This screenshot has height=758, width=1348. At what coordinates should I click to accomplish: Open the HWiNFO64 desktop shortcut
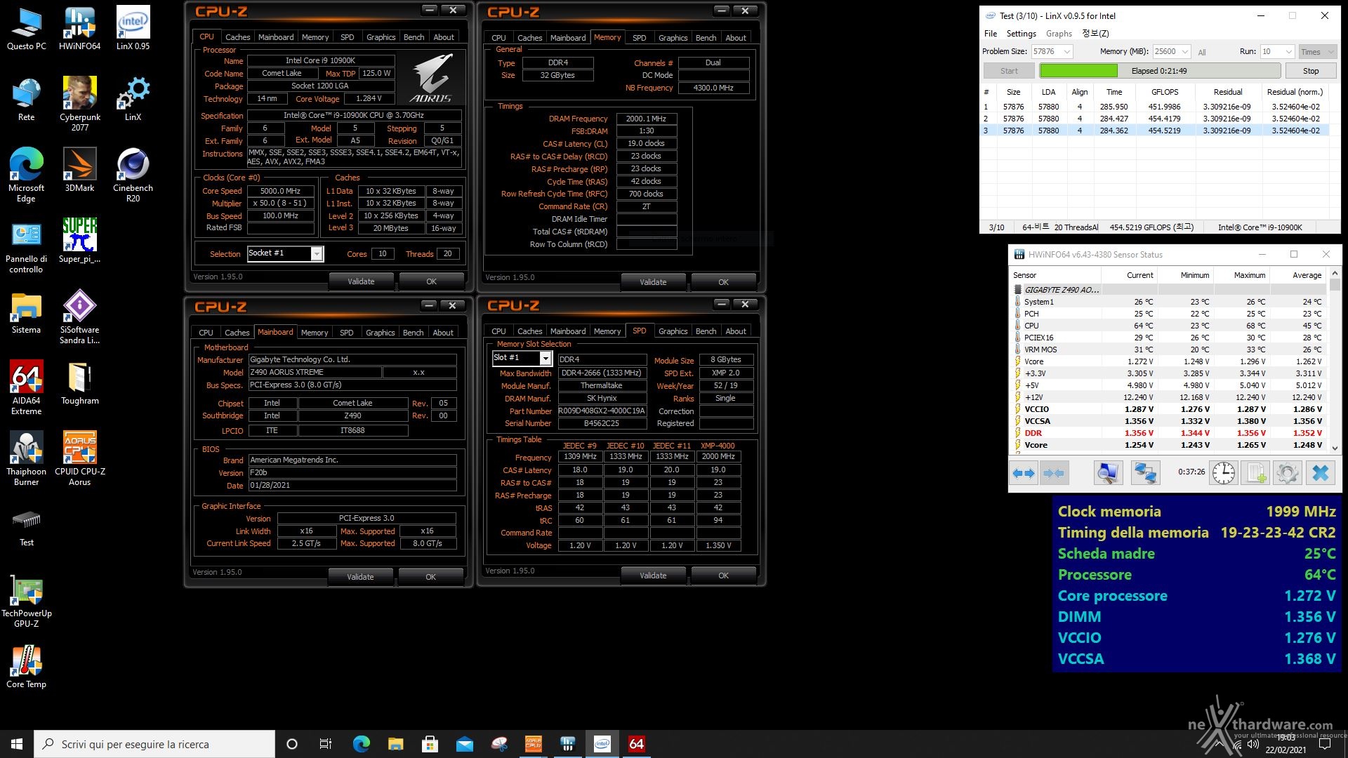point(79,29)
